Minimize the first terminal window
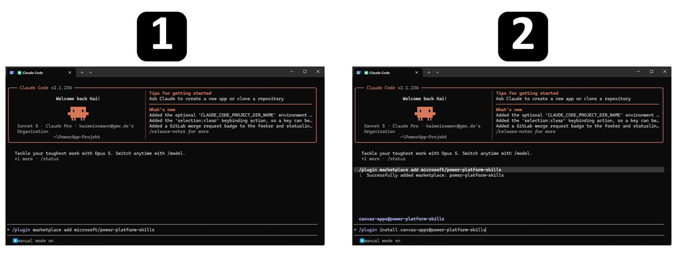Screen dimensions: 690x255 (x=291, y=72)
